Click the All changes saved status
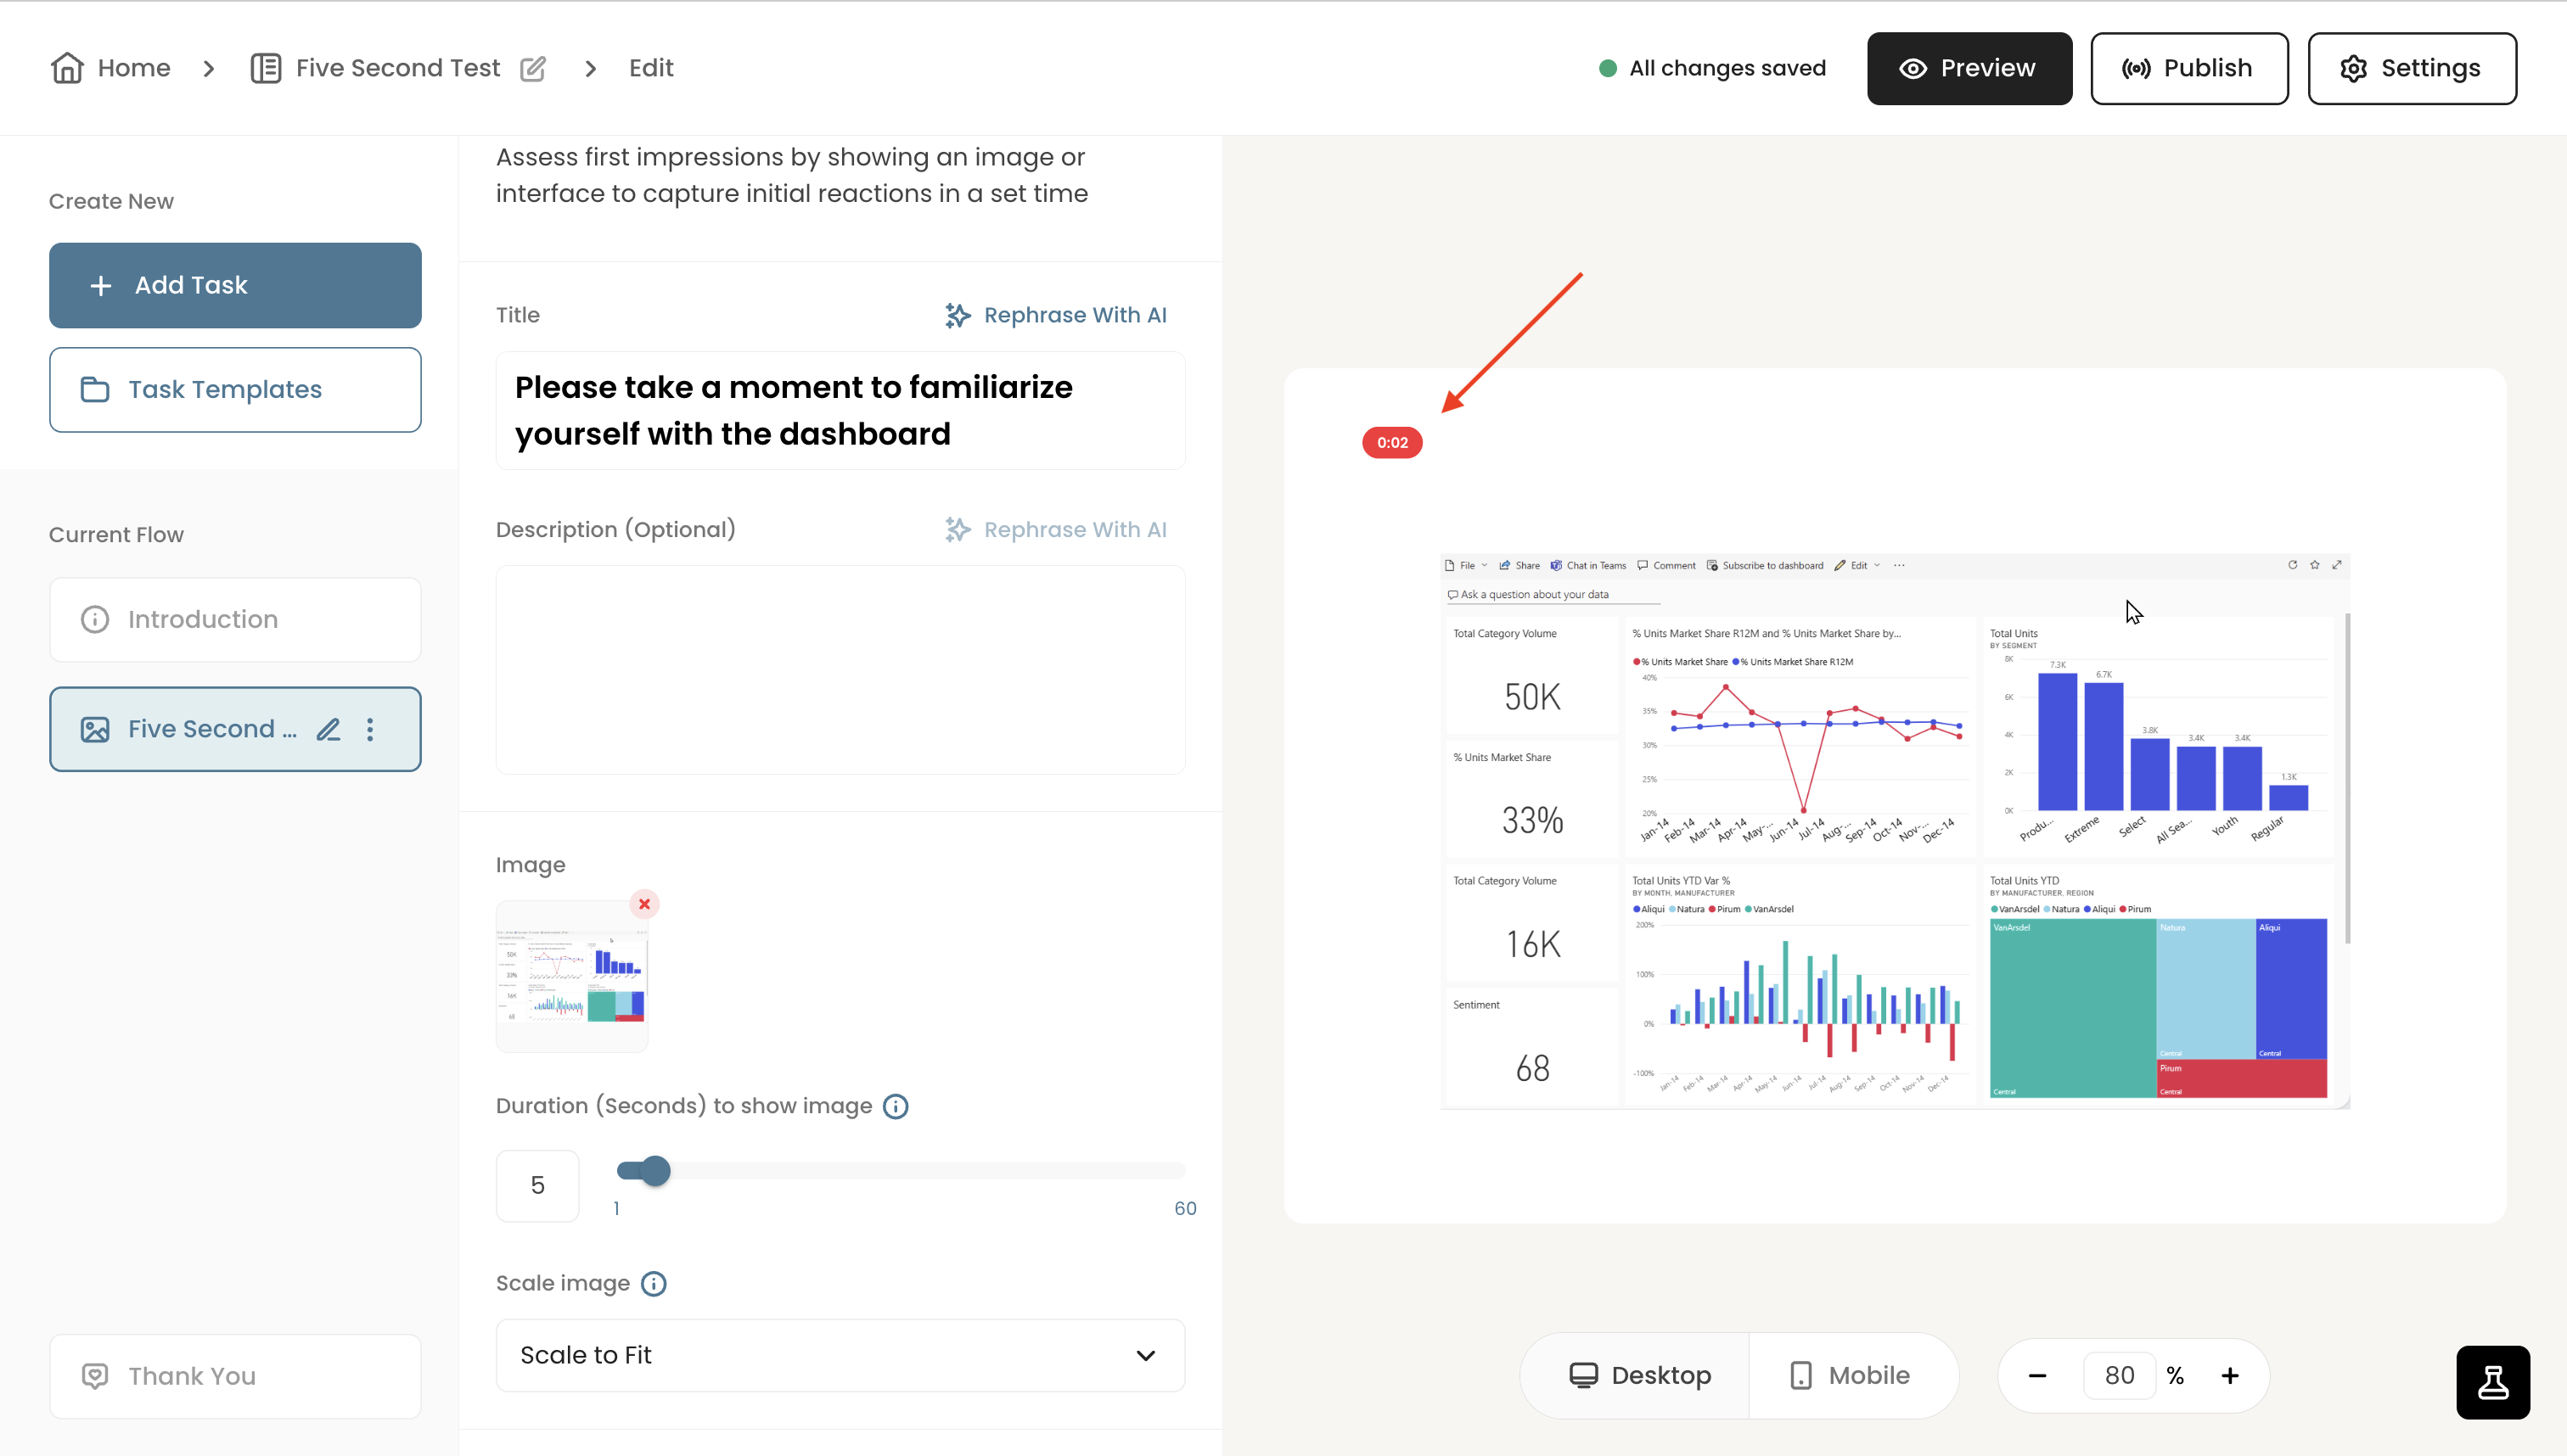 [x=1713, y=68]
